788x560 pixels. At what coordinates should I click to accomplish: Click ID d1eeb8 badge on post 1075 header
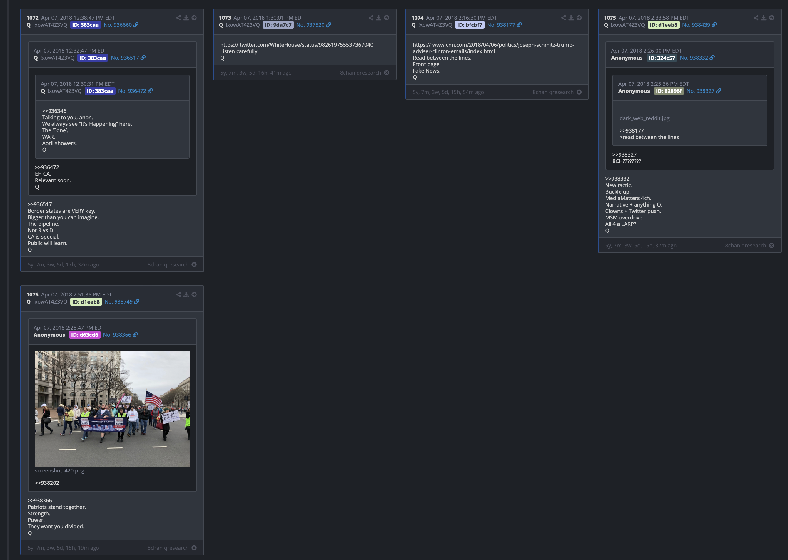click(x=663, y=25)
